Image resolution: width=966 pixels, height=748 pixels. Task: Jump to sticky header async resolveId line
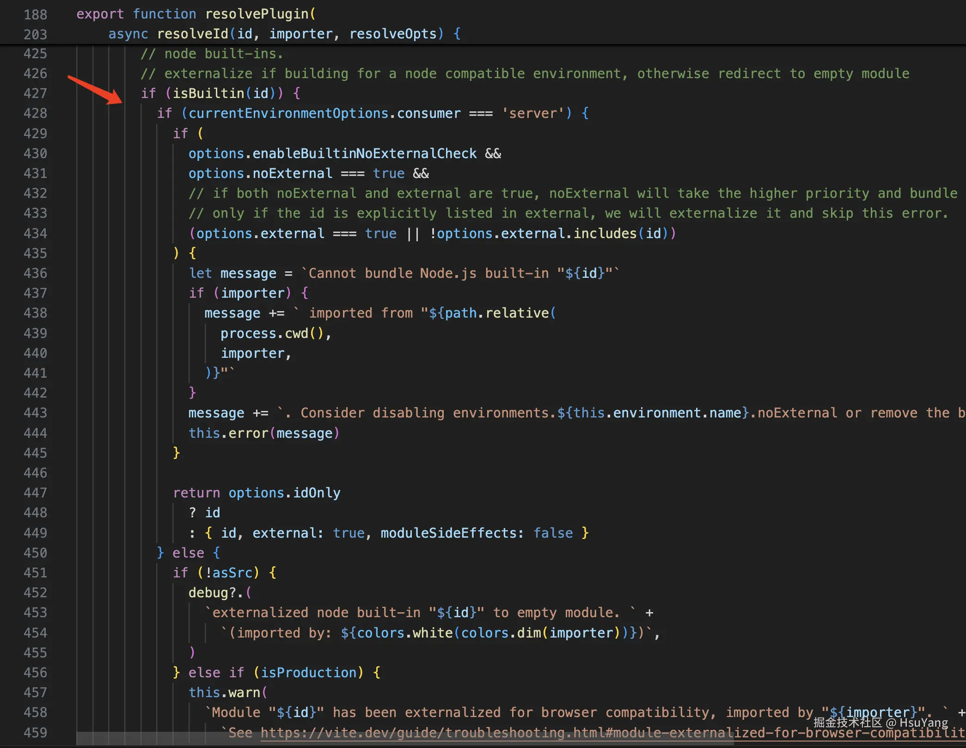192,34
